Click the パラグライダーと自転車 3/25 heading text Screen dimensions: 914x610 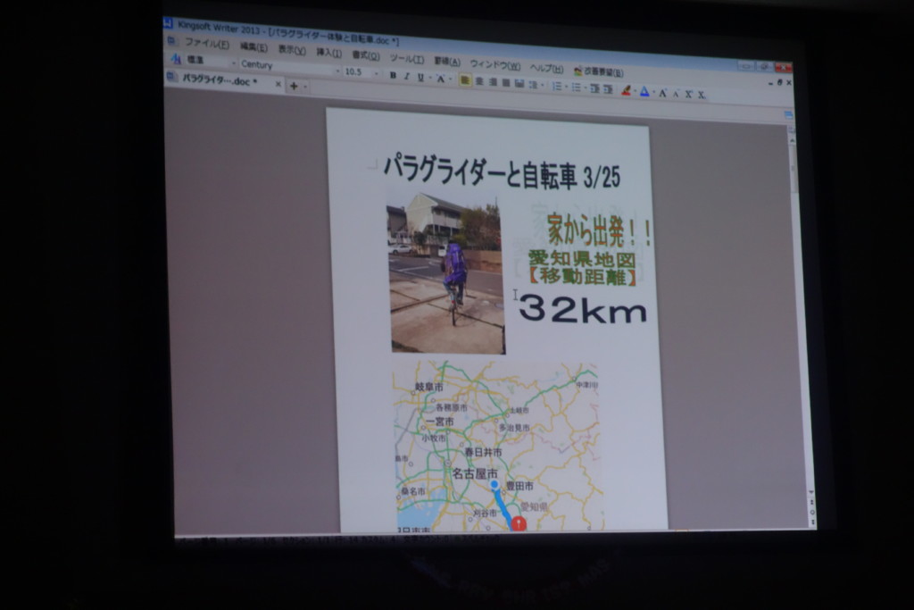click(x=501, y=171)
